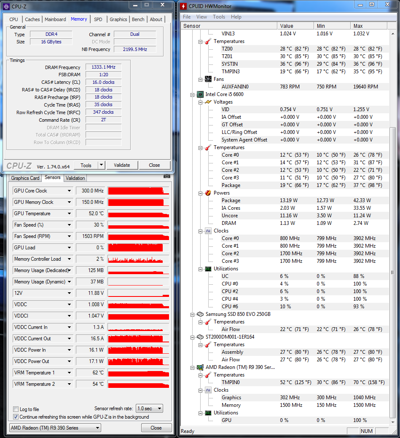The width and height of the screenshot is (400, 438).
Task: Click thermometer icon under AMD Radeon Temperatures
Action: (x=208, y=375)
